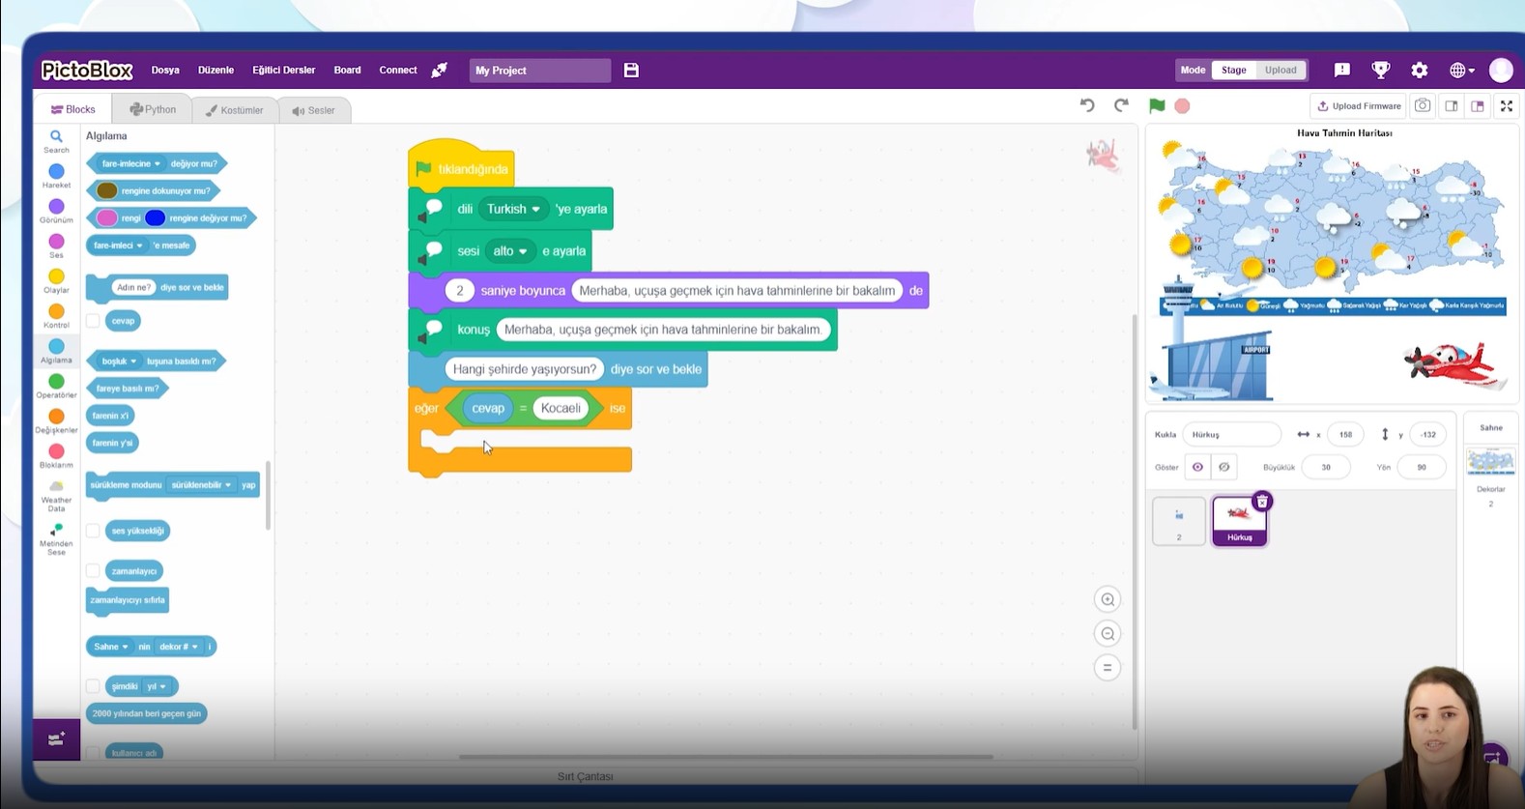Click the workspace zoom in icon

[1108, 599]
